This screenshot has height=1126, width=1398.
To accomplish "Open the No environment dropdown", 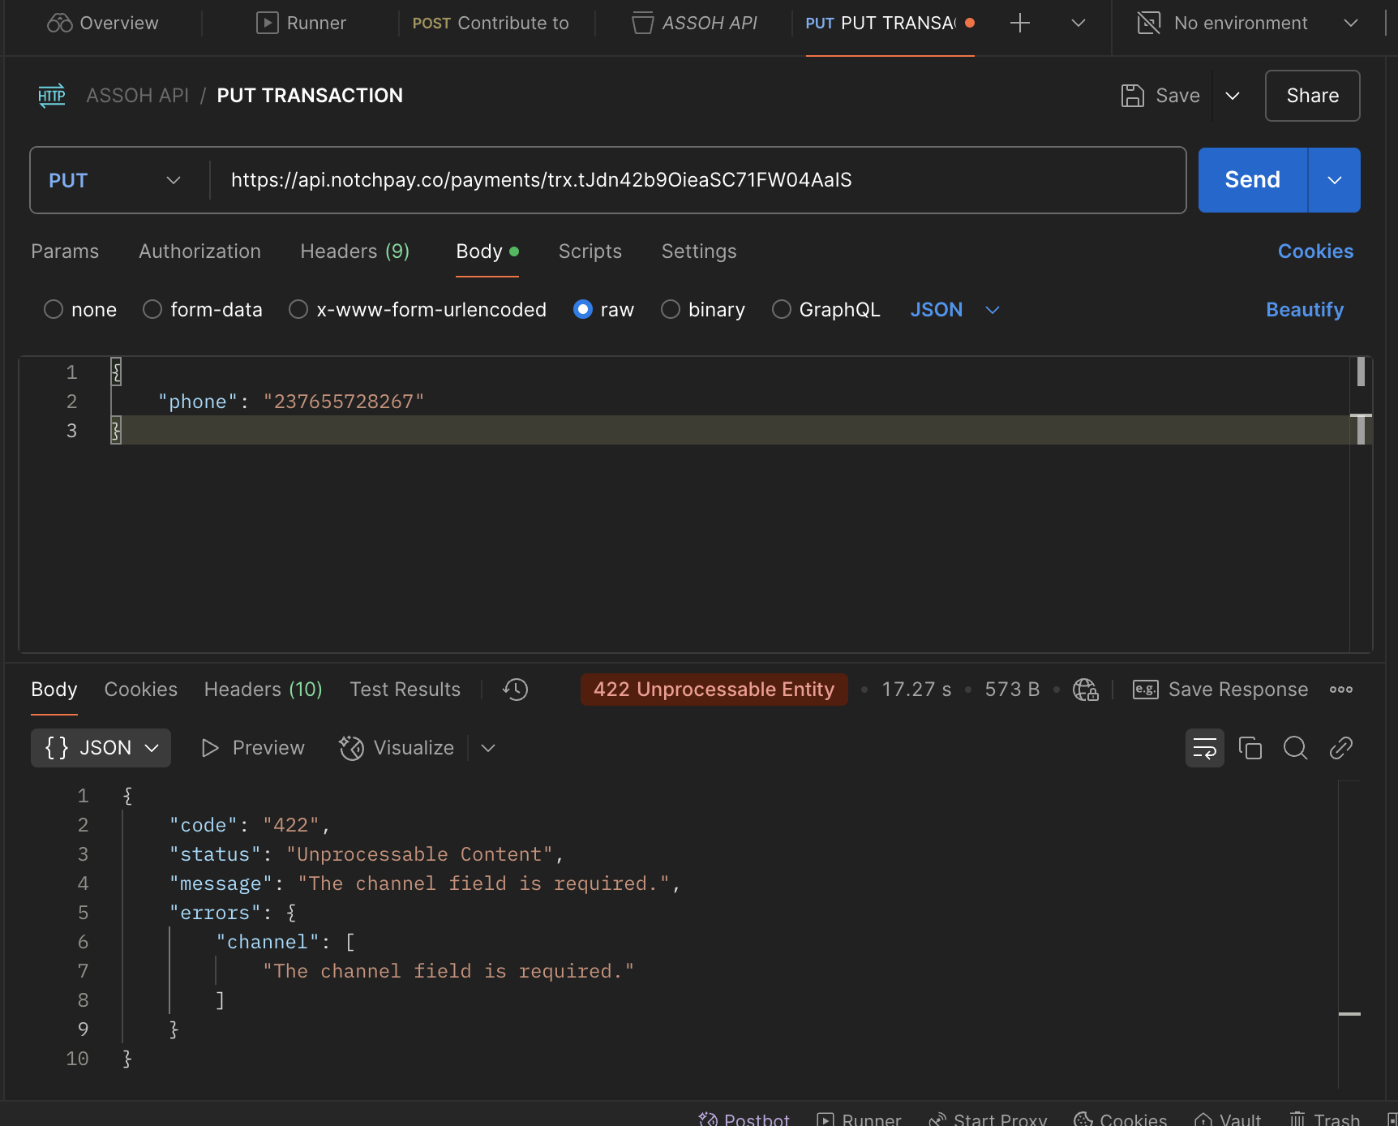I will (x=1248, y=23).
